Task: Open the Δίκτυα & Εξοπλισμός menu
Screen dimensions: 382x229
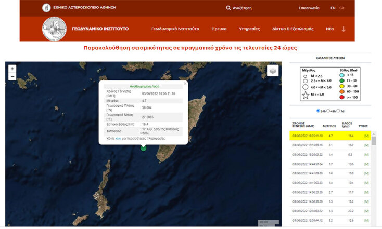Action: [292, 29]
